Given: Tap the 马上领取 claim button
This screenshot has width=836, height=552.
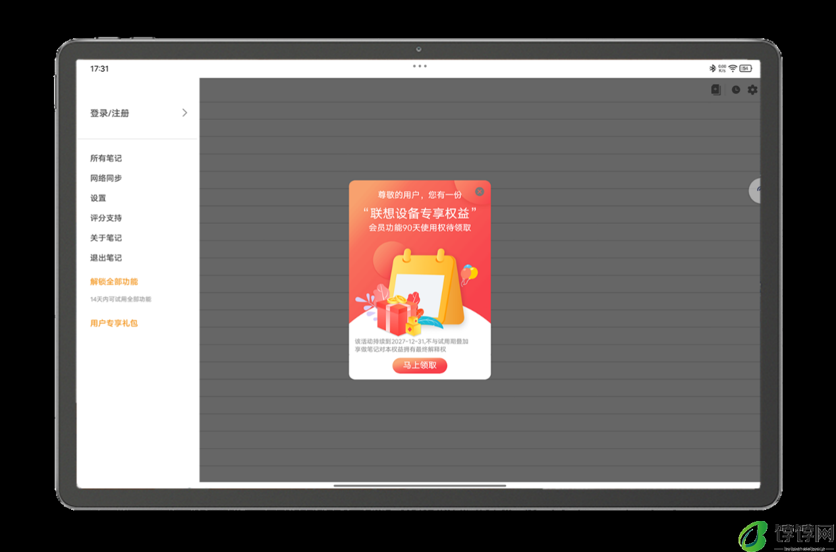Looking at the screenshot, I should [420, 366].
